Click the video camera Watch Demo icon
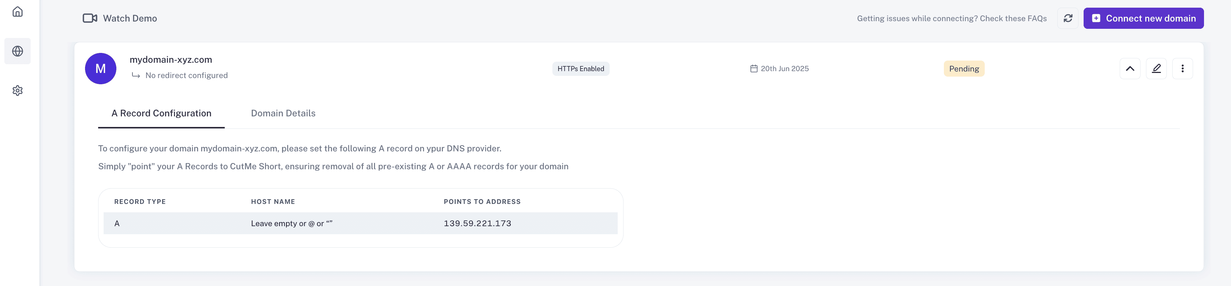The image size is (1231, 286). (x=90, y=18)
